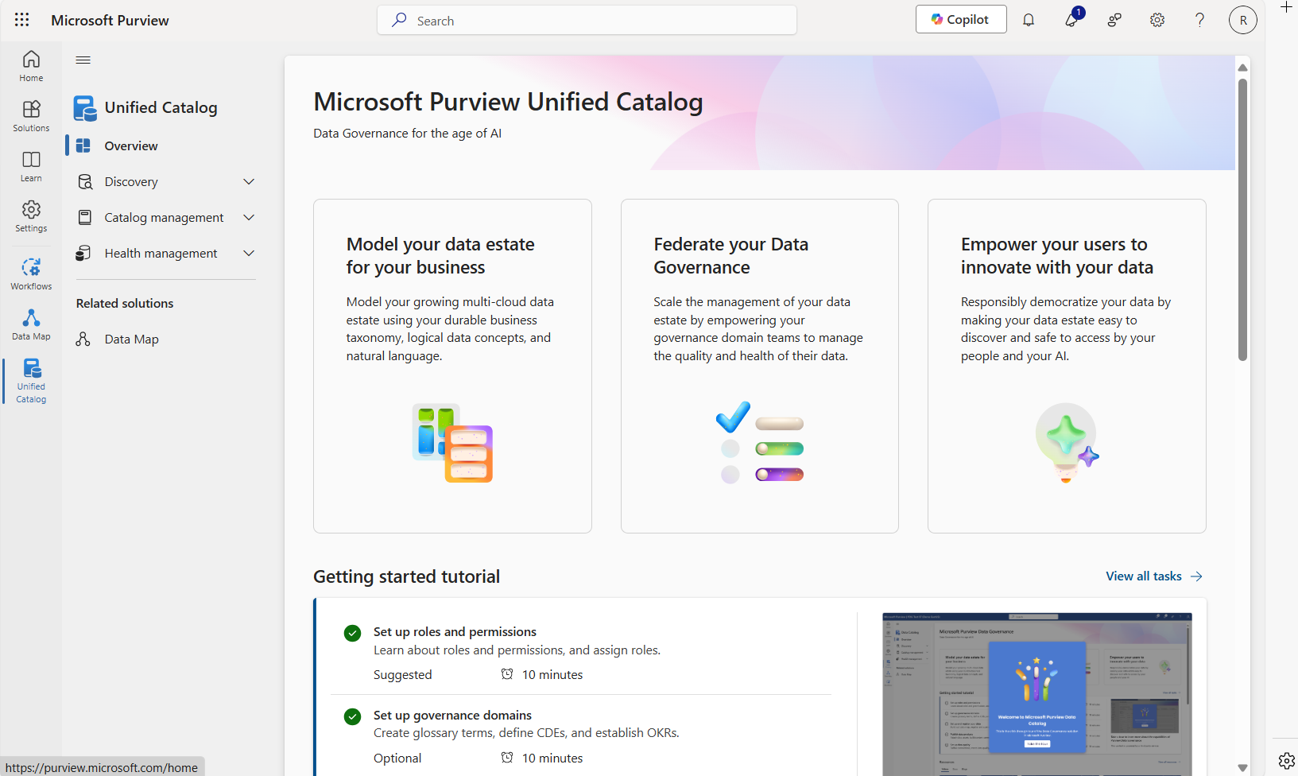
Task: Expand Catalog management
Action: pyautogui.click(x=248, y=216)
